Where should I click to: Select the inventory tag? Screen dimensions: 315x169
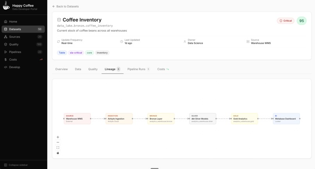(x=102, y=53)
